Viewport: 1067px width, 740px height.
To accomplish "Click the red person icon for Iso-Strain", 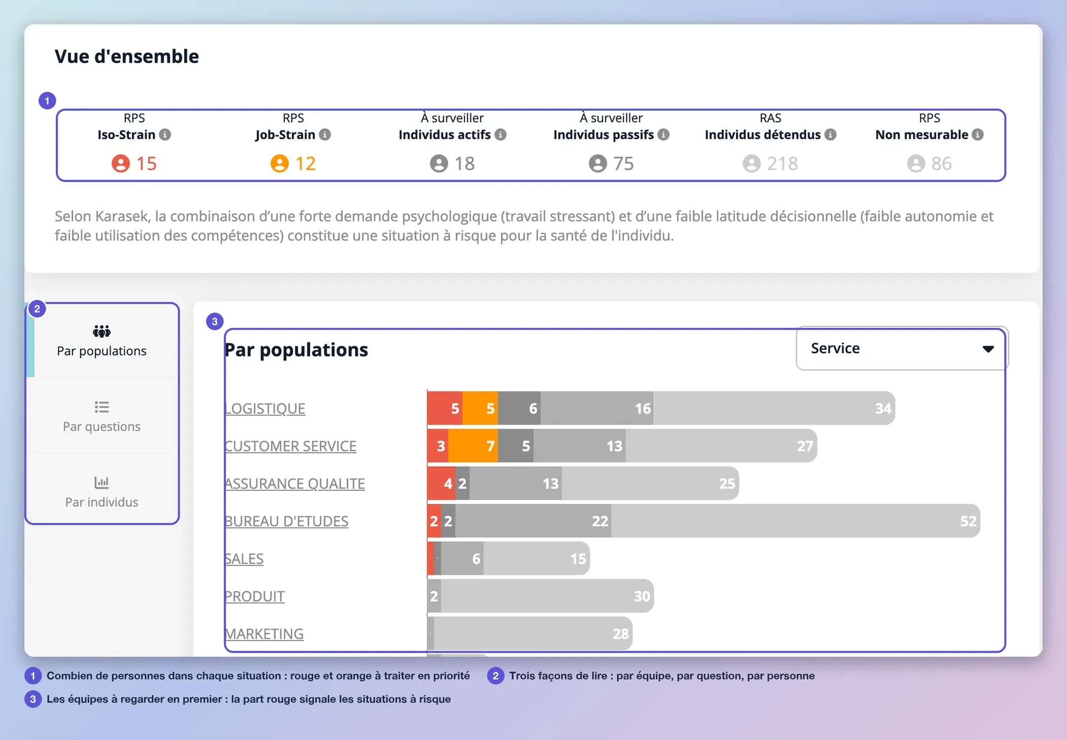I will point(121,163).
